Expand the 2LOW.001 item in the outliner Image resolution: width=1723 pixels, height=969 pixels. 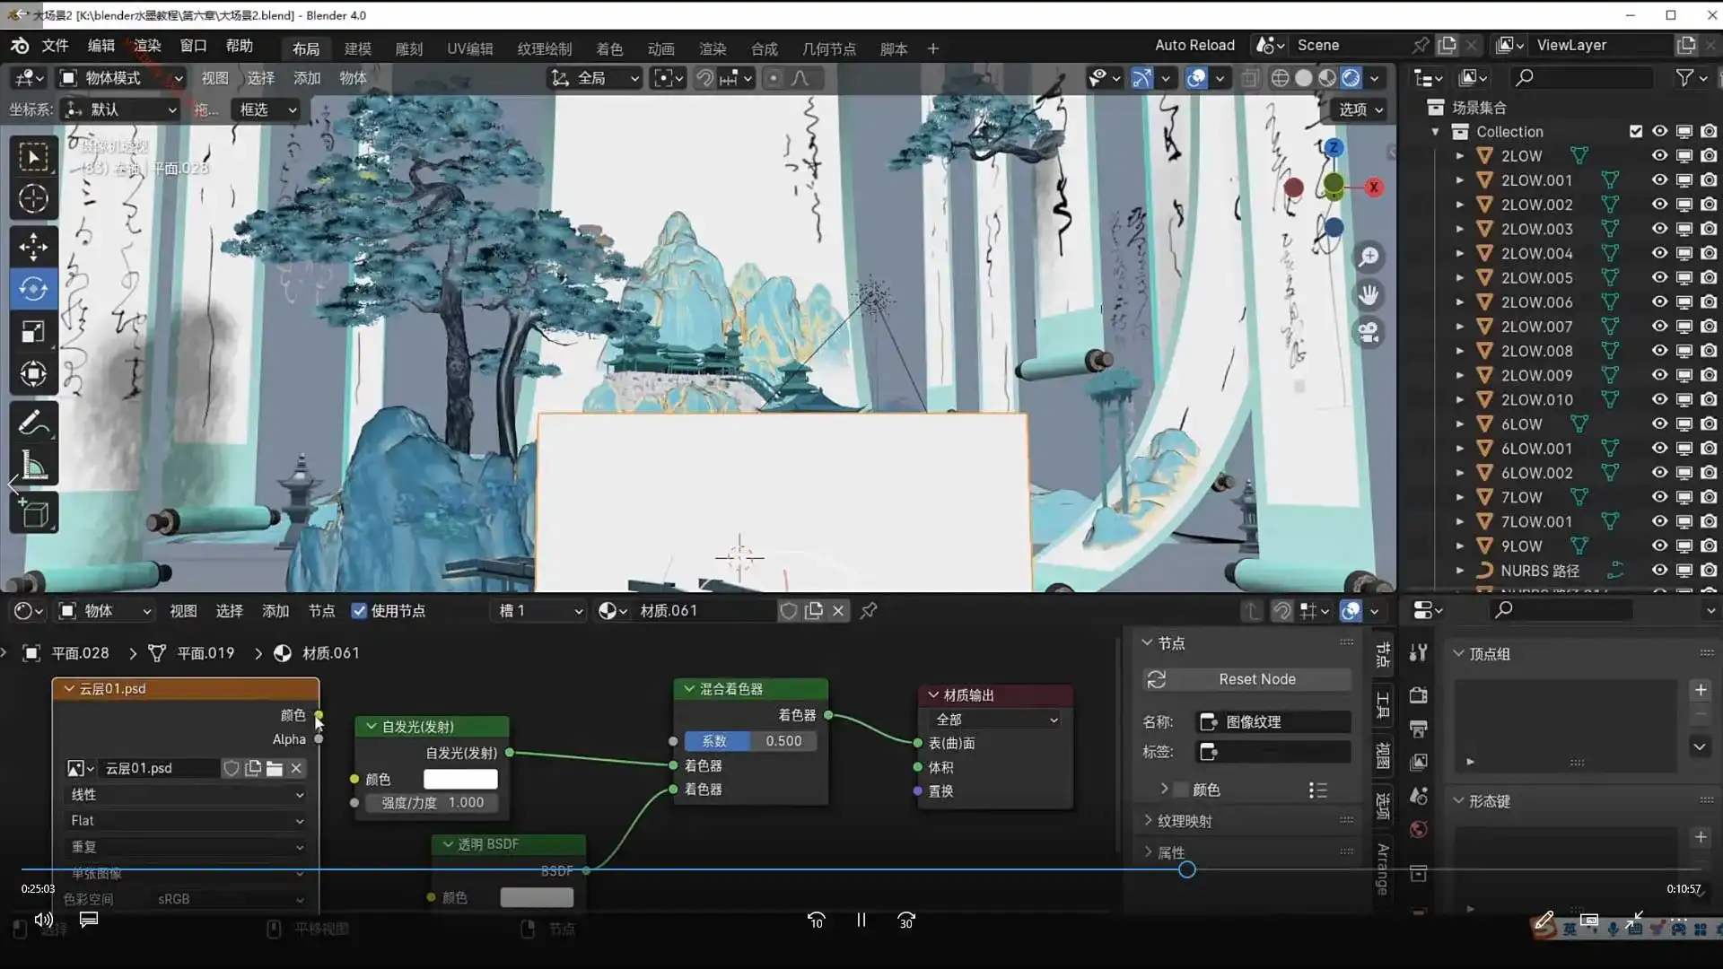(x=1461, y=179)
